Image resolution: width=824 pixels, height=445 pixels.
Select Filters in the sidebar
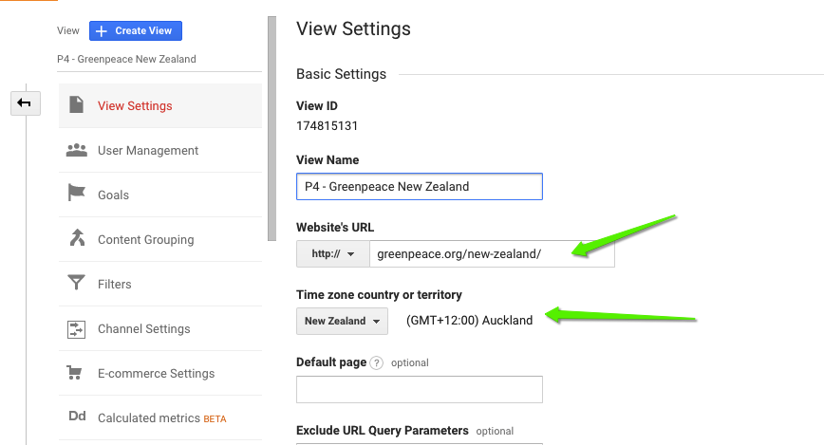click(160, 285)
